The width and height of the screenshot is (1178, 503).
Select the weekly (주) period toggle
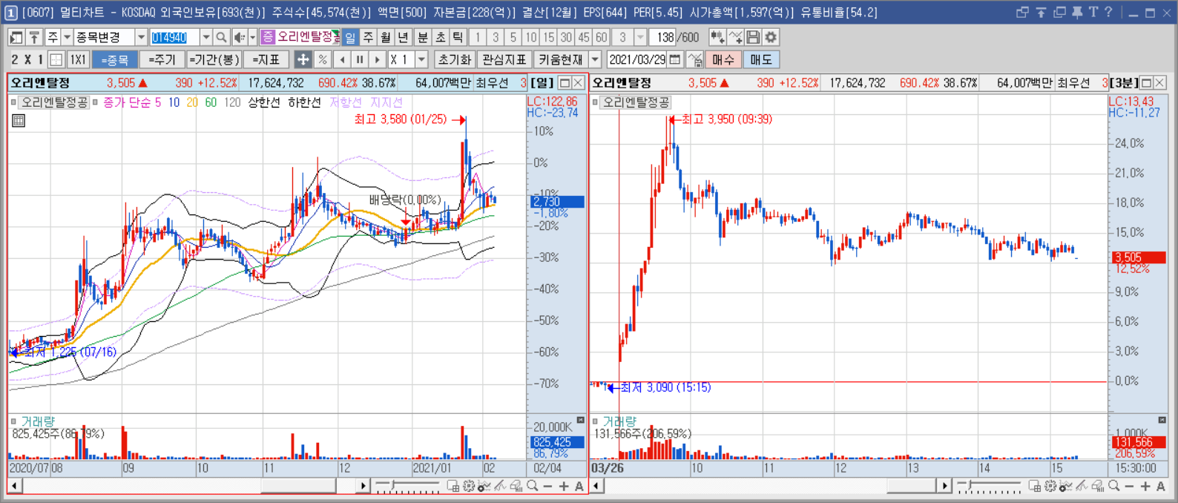pos(368,37)
